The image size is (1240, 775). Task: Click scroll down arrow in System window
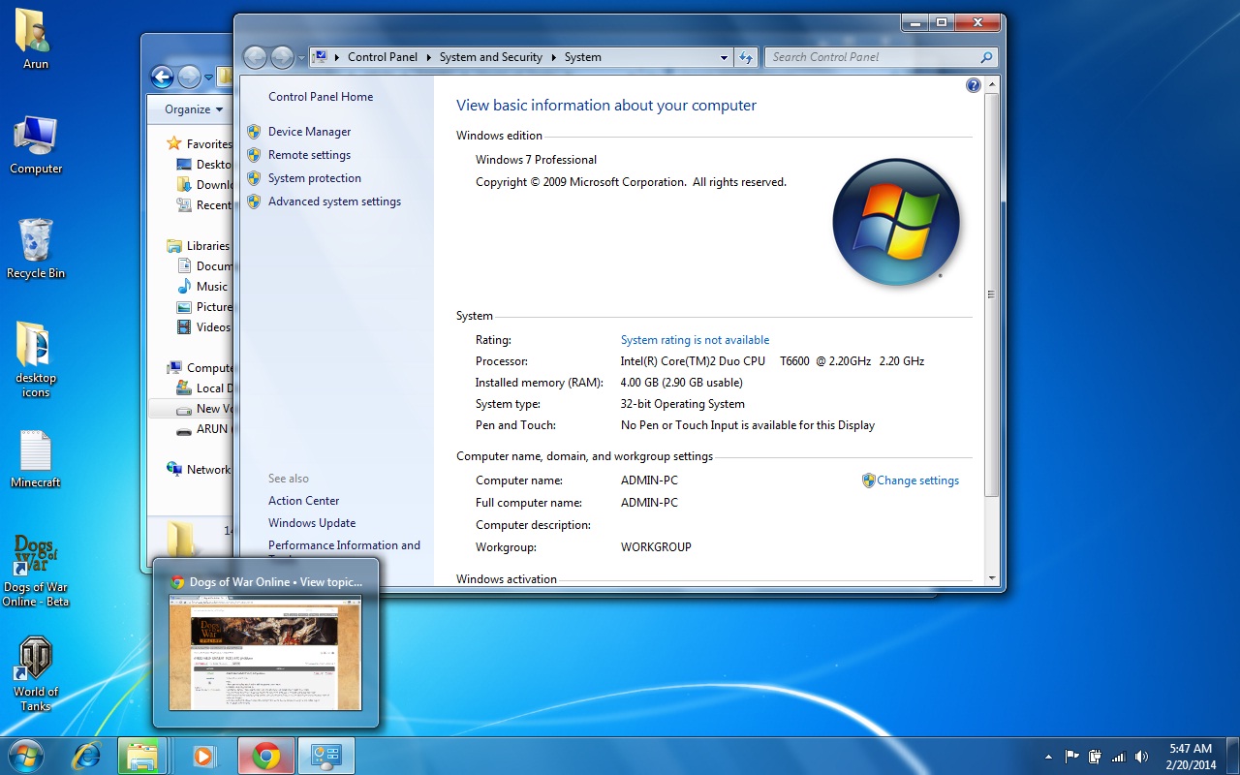992,578
